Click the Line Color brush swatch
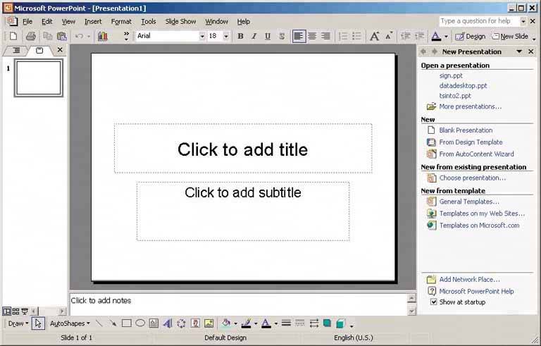The width and height of the screenshot is (541, 346). (x=247, y=323)
